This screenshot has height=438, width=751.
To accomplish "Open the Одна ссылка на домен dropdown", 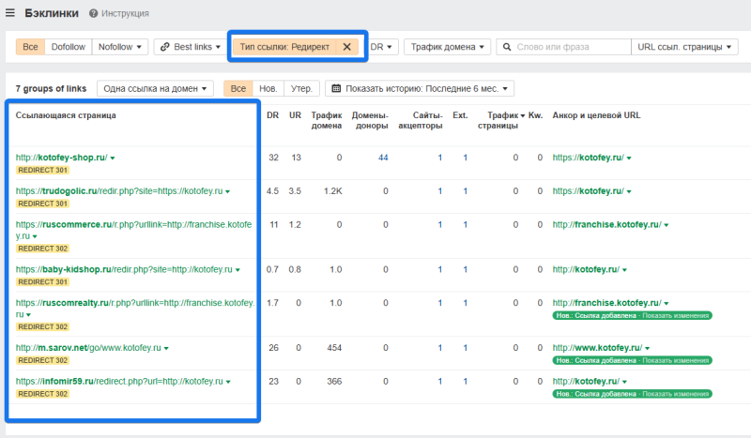I will click(x=156, y=89).
